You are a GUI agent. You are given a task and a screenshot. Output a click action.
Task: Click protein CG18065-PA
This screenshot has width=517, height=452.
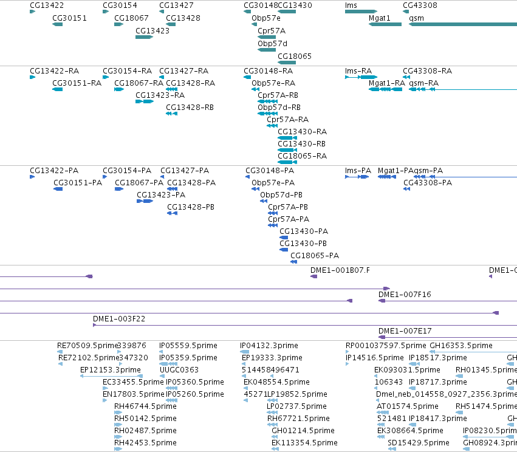point(315,256)
